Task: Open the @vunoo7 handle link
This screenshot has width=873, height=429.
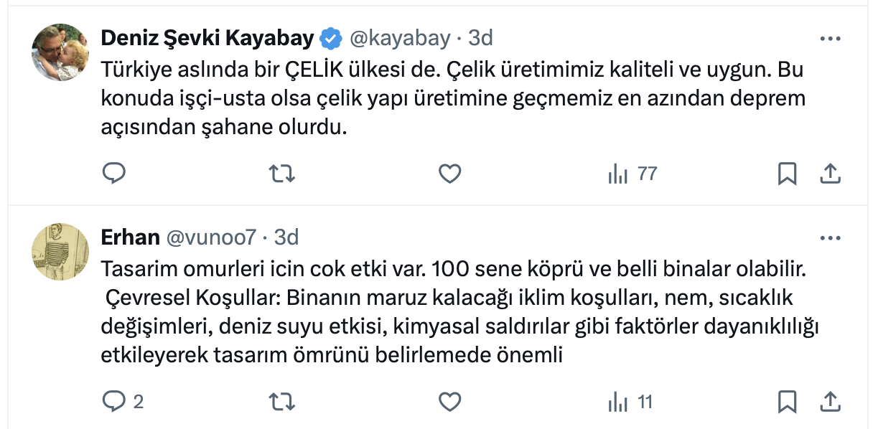Action: [210, 237]
